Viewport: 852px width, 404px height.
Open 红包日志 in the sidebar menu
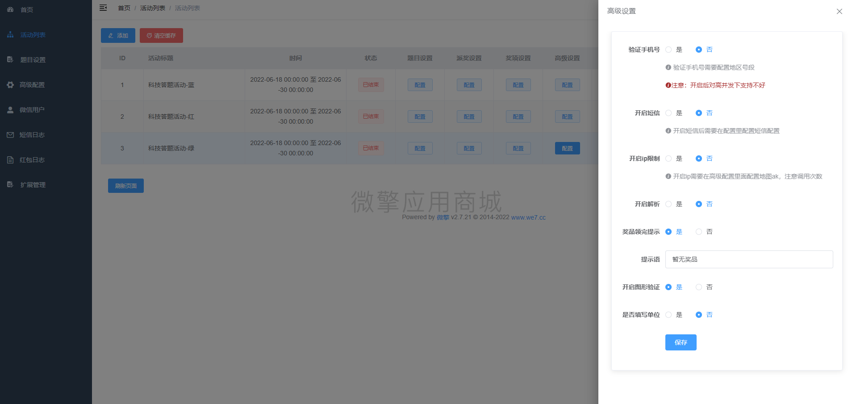coord(46,159)
